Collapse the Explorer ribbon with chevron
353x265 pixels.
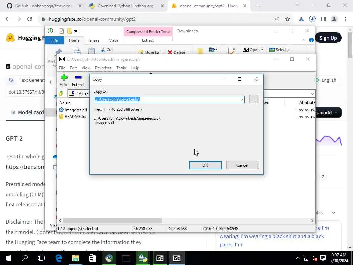[303, 40]
